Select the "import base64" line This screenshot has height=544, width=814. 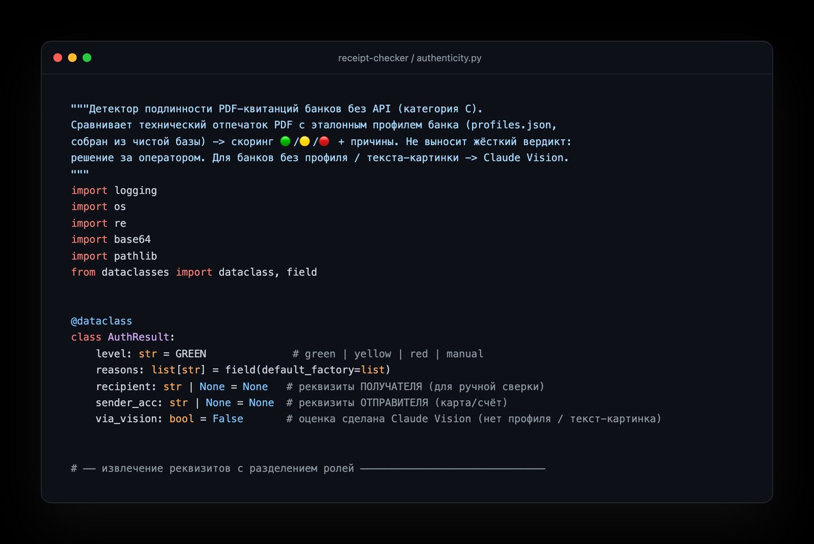pos(111,239)
